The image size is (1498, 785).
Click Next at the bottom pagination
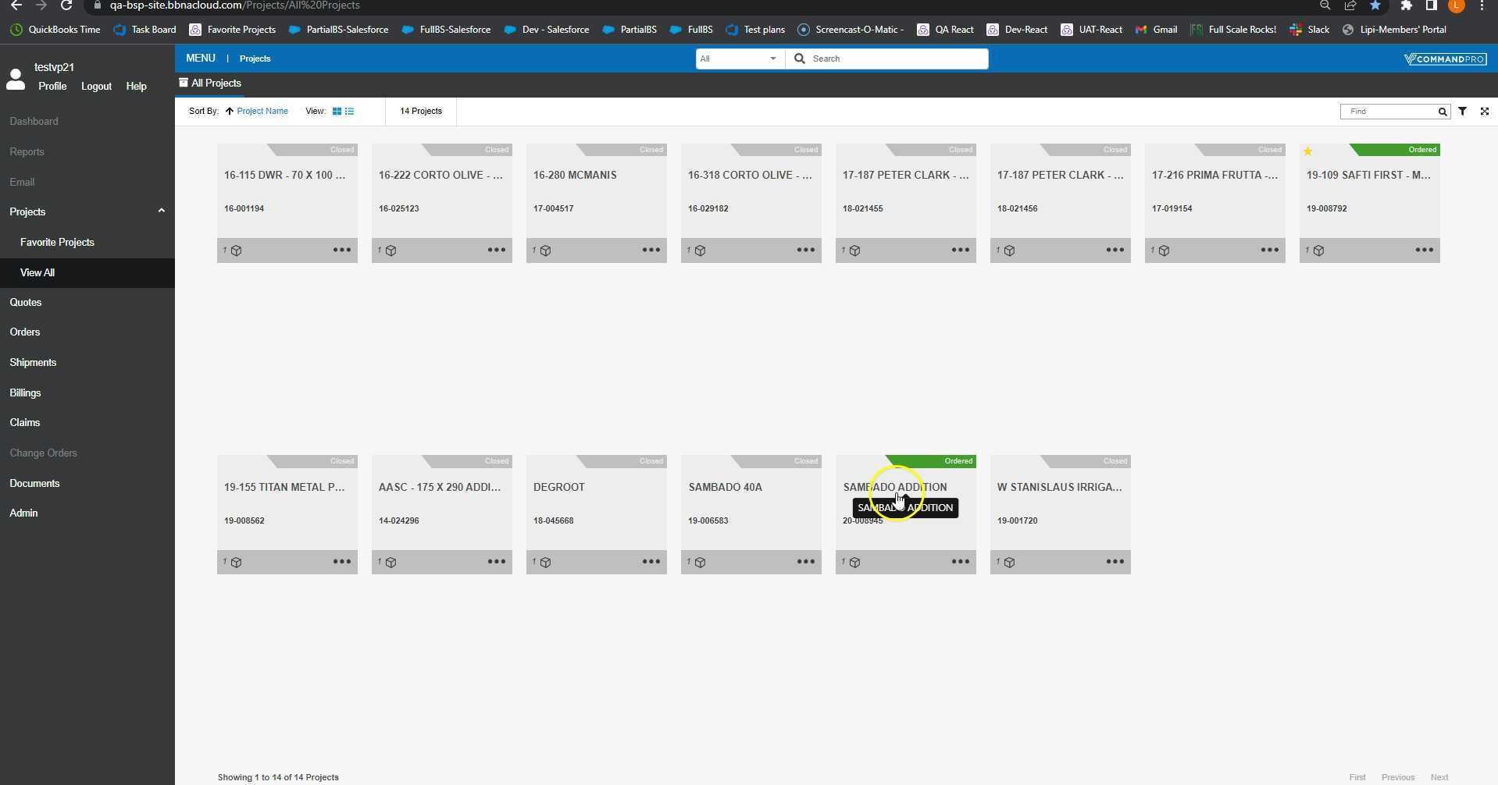coord(1439,776)
